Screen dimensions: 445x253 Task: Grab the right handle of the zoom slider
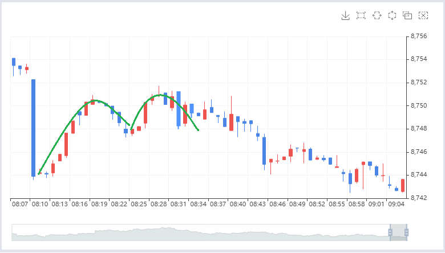406,232
